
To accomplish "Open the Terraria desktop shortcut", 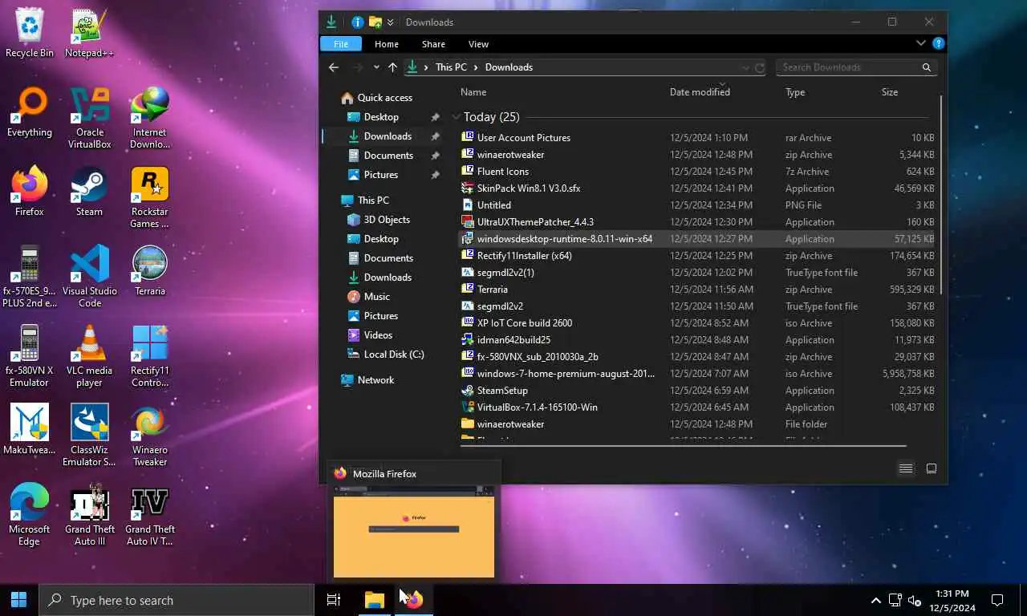I will 150,271.
